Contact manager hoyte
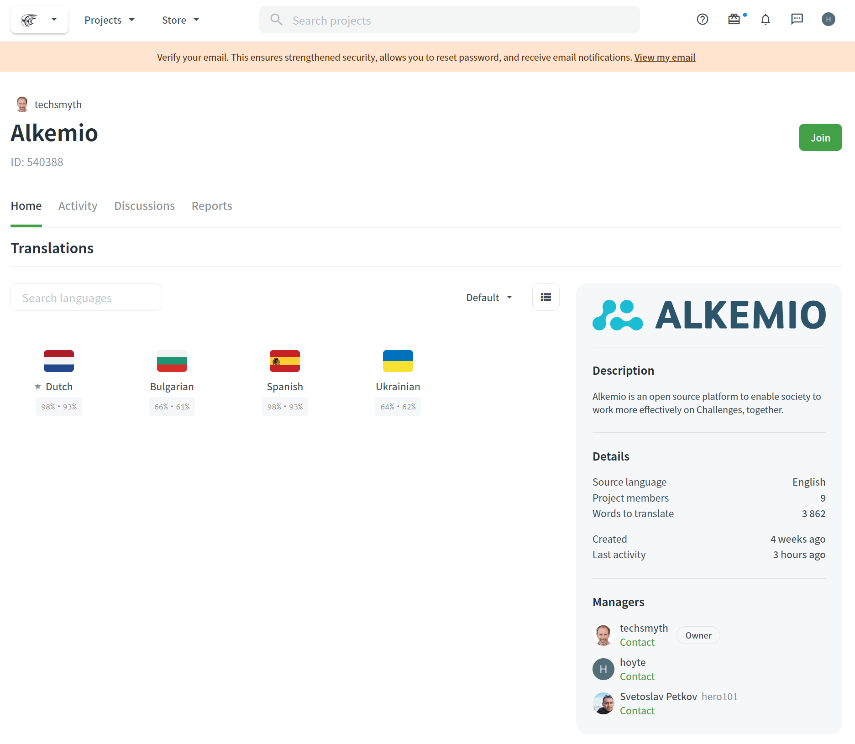 (x=637, y=676)
